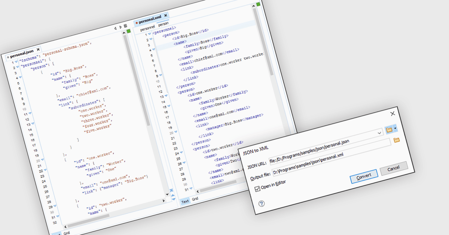The image size is (449, 235).
Task: Click the blue X icon at the bottom right of the JSON editor
Action: [x=171, y=190]
